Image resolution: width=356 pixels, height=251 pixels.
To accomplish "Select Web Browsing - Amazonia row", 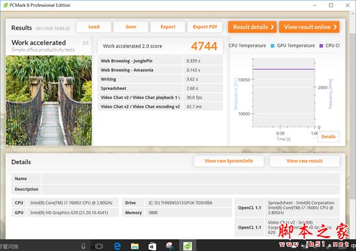I will pos(160,70).
